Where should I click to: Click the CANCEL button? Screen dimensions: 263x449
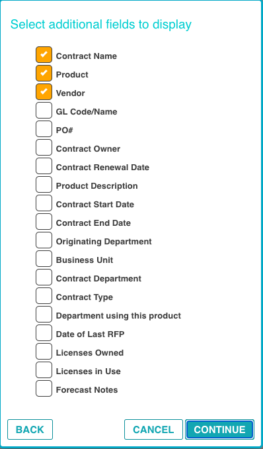point(153,430)
